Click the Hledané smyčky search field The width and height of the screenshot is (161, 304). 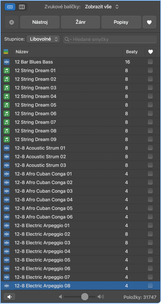(110, 39)
